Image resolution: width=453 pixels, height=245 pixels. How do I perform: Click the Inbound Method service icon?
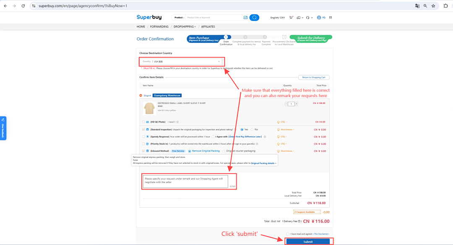click(147, 151)
